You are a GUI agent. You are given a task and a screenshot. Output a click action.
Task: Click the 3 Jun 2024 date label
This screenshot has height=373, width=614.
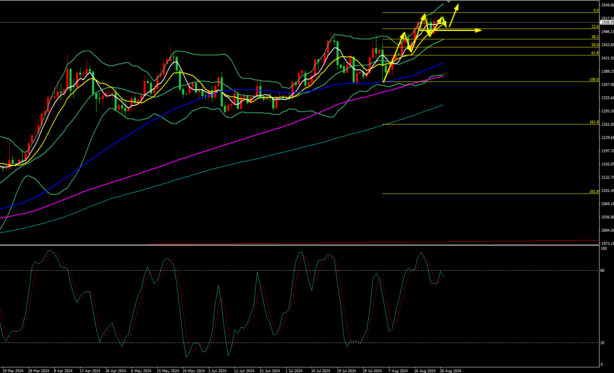[x=218, y=371]
